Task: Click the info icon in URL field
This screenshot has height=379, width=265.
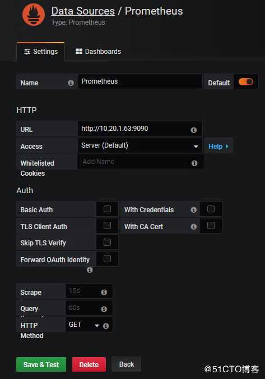Action: click(x=193, y=130)
